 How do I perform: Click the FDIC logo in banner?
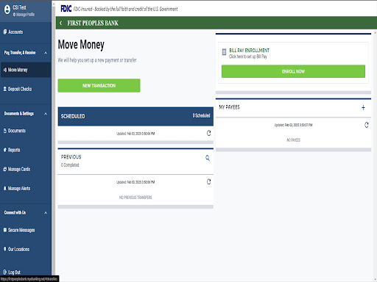coord(66,9)
